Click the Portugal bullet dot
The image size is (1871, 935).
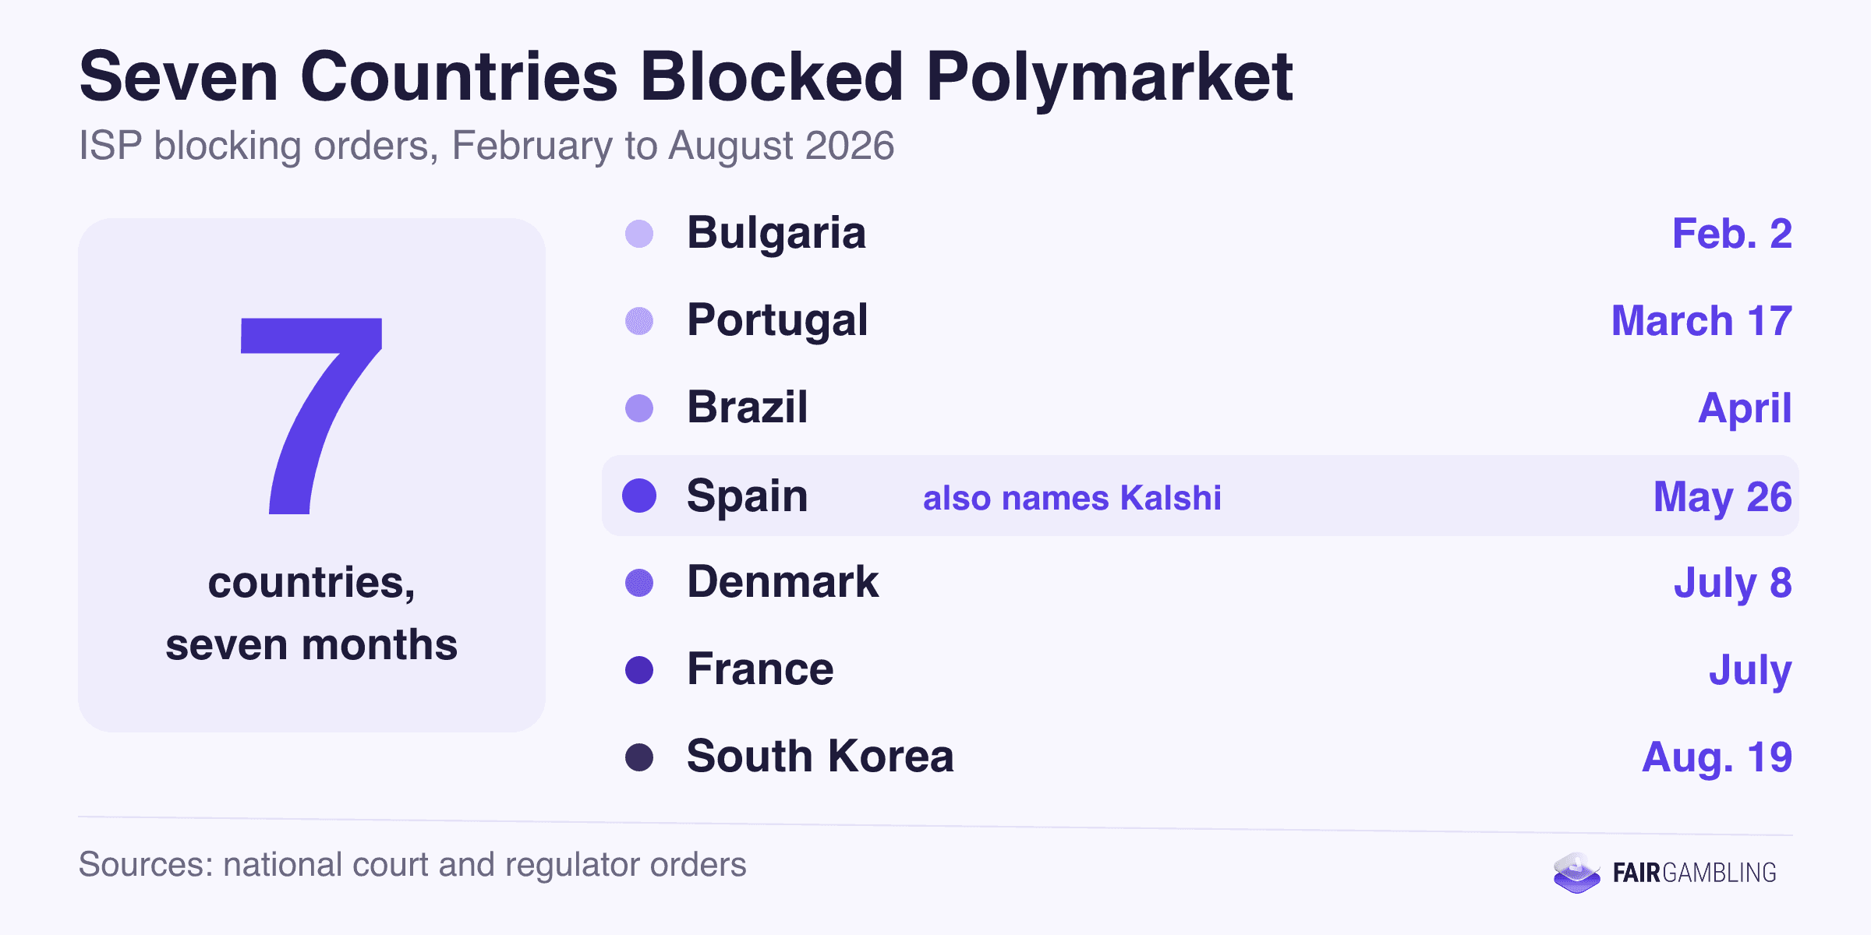tap(639, 321)
